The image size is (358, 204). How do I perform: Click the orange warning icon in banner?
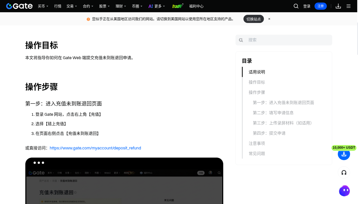(88, 19)
